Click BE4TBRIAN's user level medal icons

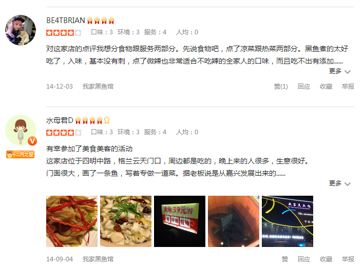(x=101, y=20)
